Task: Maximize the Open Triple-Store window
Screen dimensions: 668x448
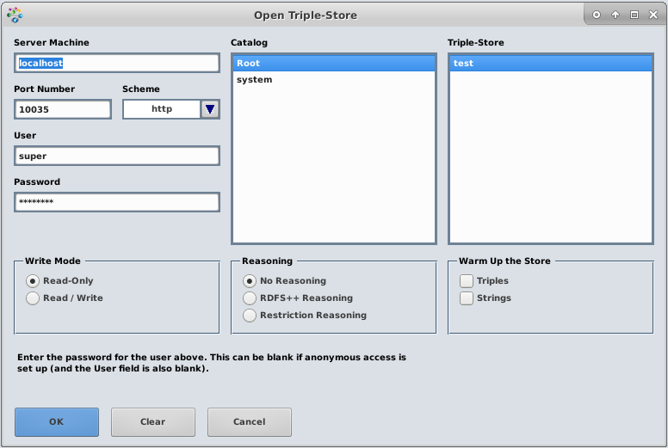Action: pos(634,15)
